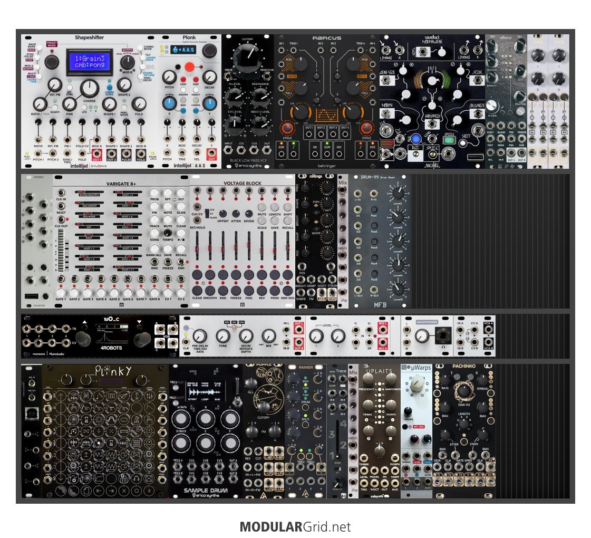
Task: Click the RECALL button on Varigate 8+
Action: point(181,248)
